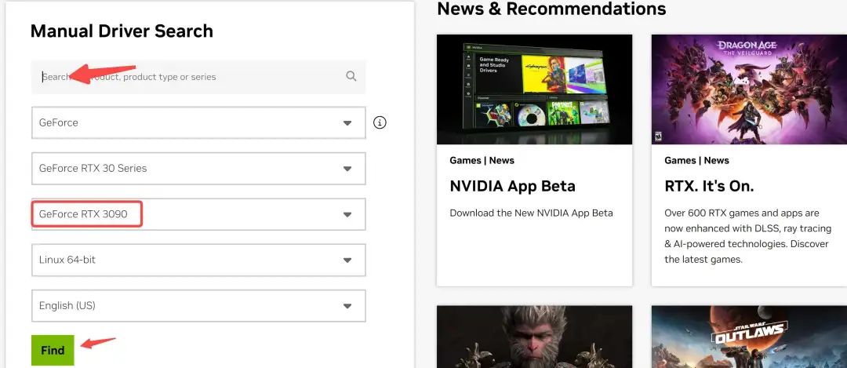Open the English (US) language dropdown
847x368 pixels.
click(x=198, y=305)
